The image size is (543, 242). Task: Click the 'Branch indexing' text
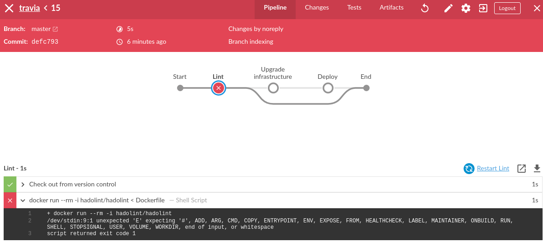[251, 42]
